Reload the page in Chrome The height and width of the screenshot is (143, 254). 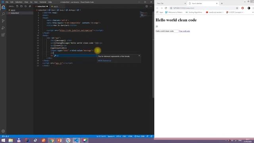(166, 8)
